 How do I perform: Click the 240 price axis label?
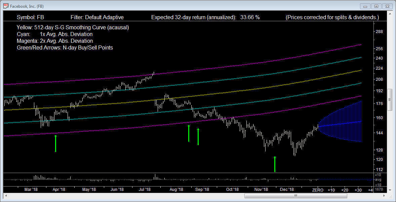[x=379, y=58]
